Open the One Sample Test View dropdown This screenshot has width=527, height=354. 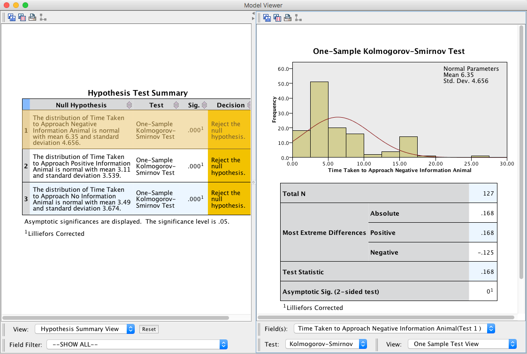click(462, 344)
